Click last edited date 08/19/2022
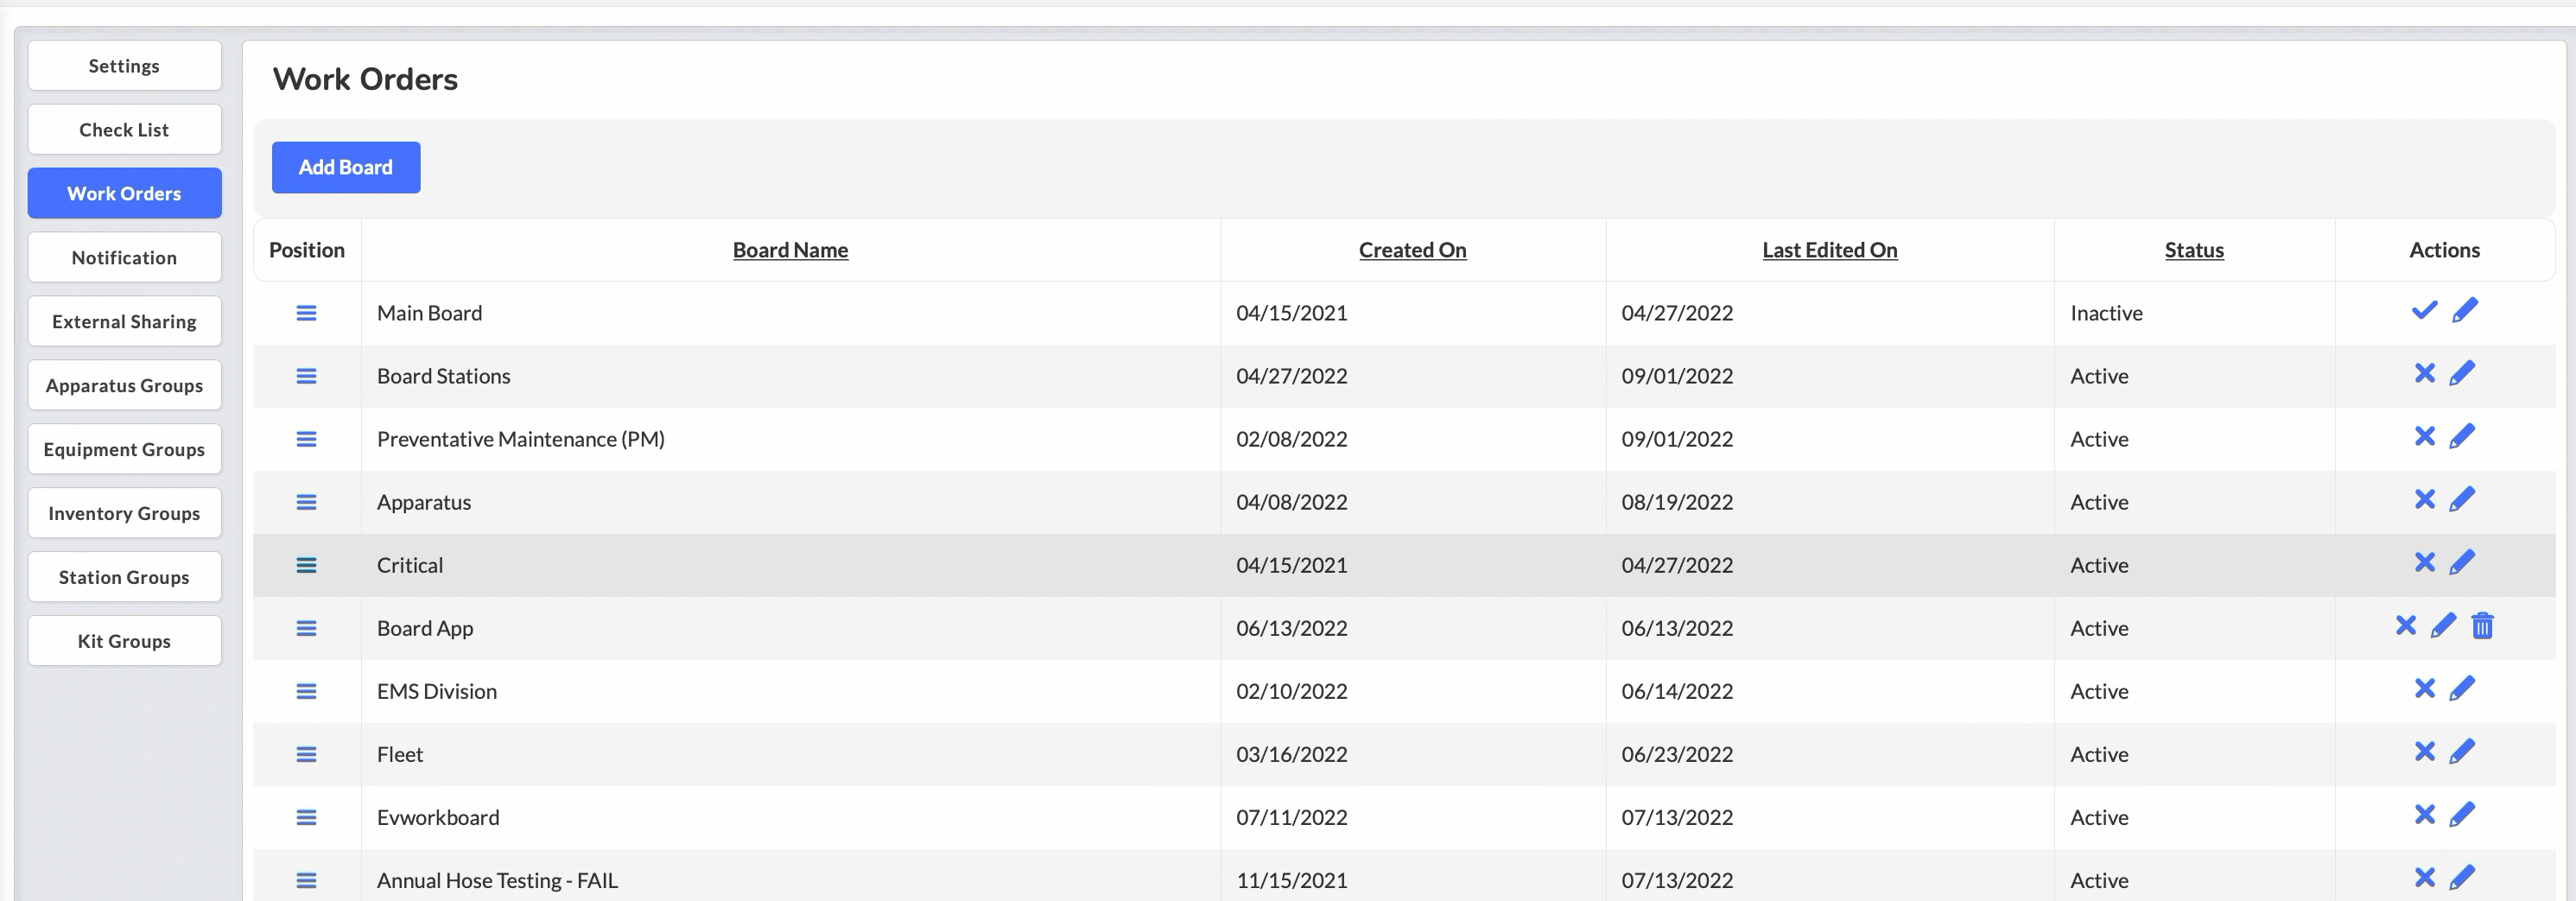 (x=1677, y=502)
